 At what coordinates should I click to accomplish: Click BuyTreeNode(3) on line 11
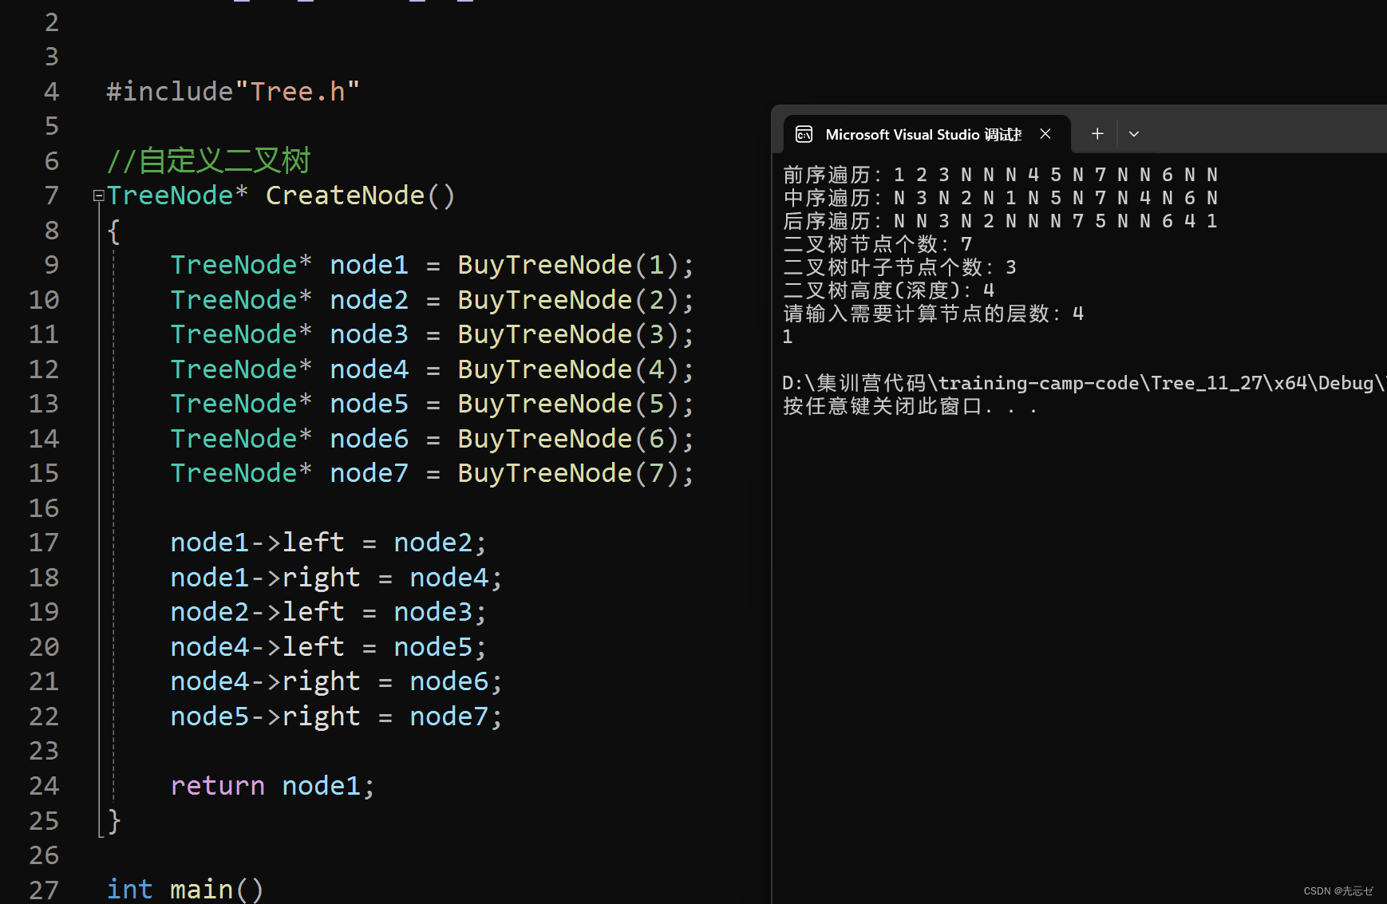tap(568, 334)
